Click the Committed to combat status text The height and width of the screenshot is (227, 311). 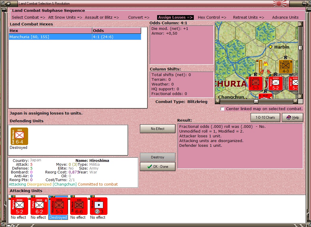tap(98, 184)
